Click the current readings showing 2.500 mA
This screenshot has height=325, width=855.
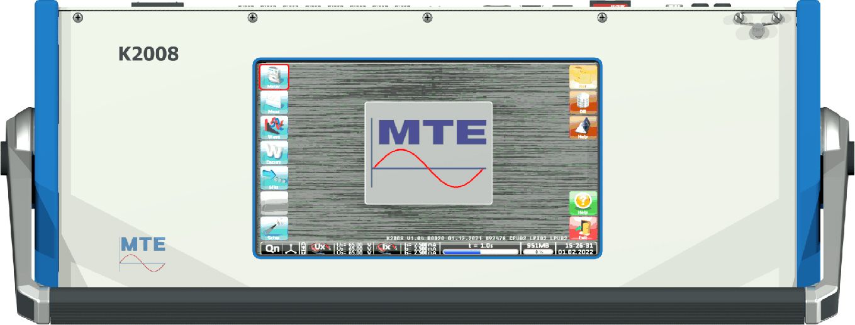pos(421,249)
